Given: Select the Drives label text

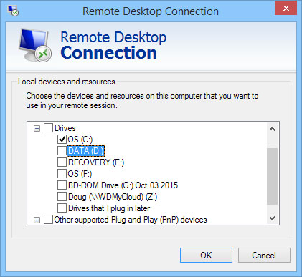Looking at the screenshot, I should pyautogui.click(x=65, y=128).
